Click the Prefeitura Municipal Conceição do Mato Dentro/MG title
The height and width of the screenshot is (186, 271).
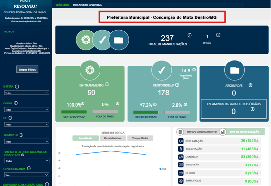[161, 17]
